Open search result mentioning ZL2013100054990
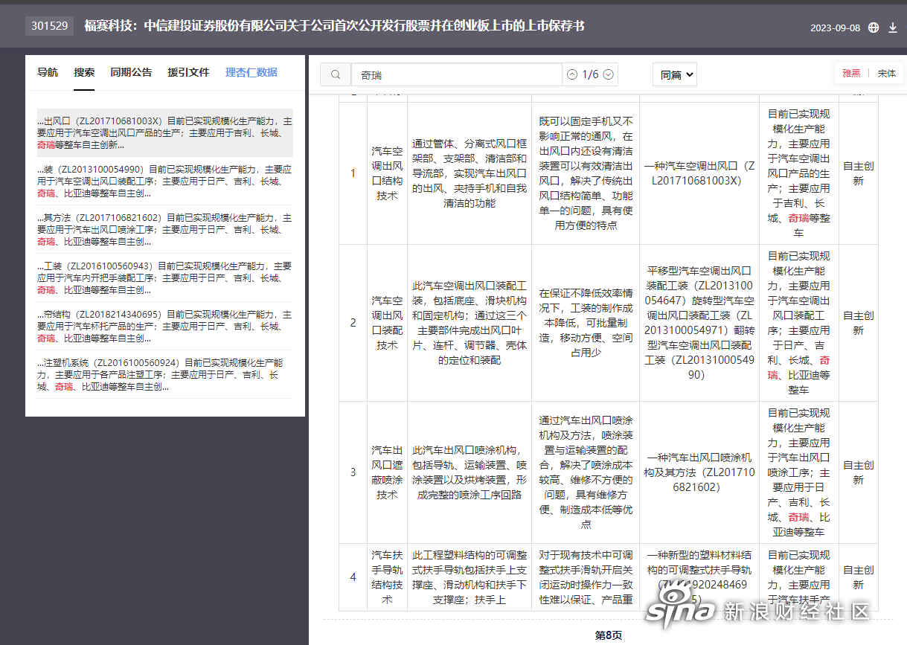Screen dimensions: 907x645 click(165, 182)
